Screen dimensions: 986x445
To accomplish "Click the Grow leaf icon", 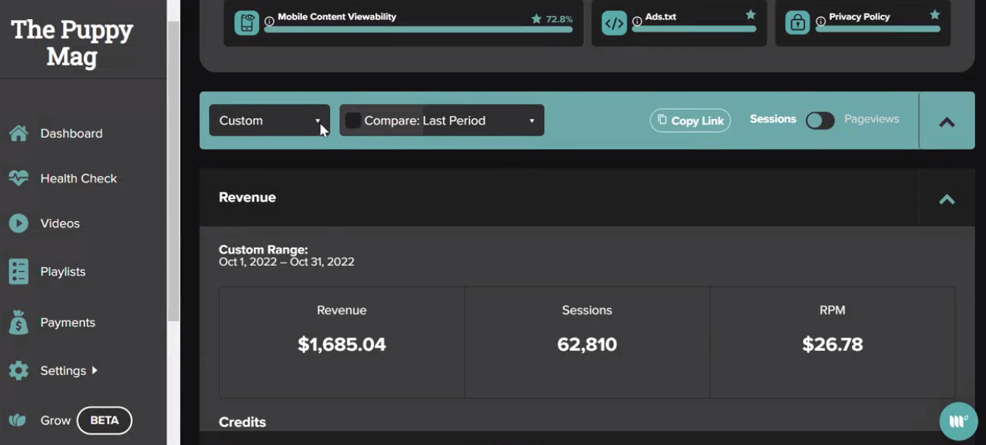I will click(x=18, y=421).
